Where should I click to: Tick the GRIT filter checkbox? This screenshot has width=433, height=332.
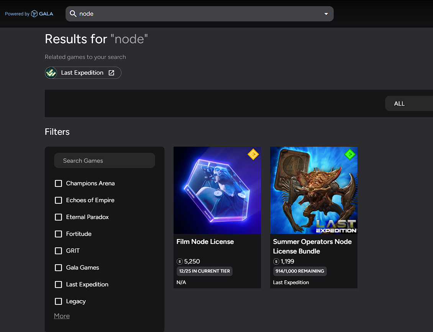pos(58,250)
